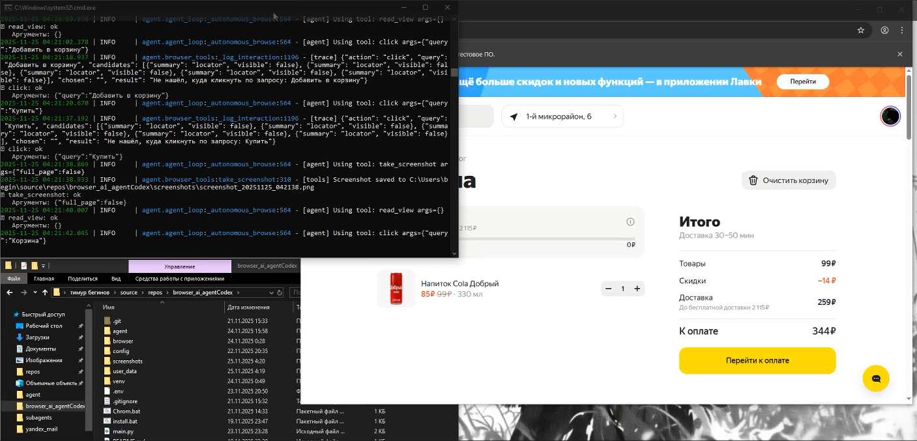917x441 pixels.
Task: Open the Файл menu in Explorer
Action: [x=13, y=278]
